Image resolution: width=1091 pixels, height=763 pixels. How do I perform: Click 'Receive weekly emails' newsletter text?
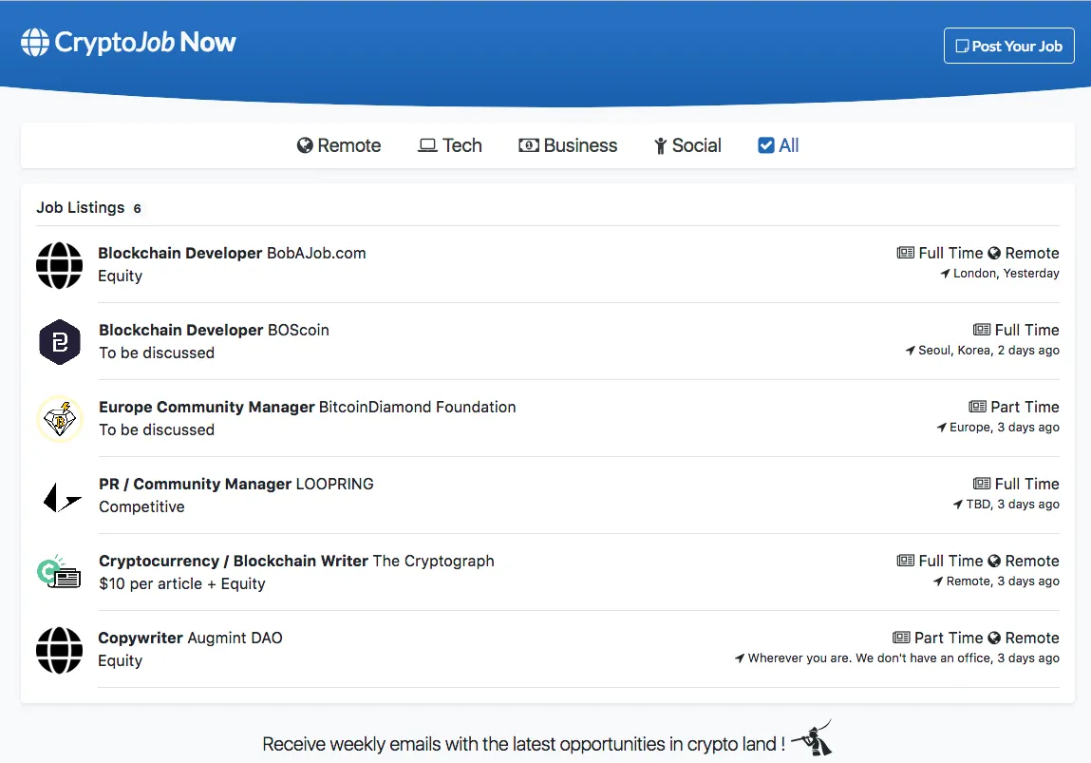(523, 744)
